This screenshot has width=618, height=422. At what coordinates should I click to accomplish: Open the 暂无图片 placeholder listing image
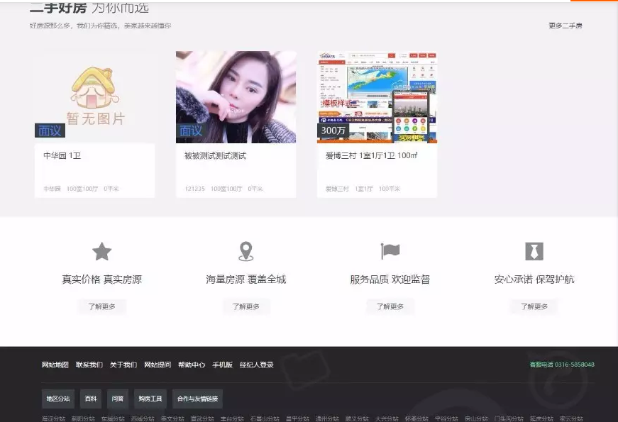pyautogui.click(x=94, y=97)
